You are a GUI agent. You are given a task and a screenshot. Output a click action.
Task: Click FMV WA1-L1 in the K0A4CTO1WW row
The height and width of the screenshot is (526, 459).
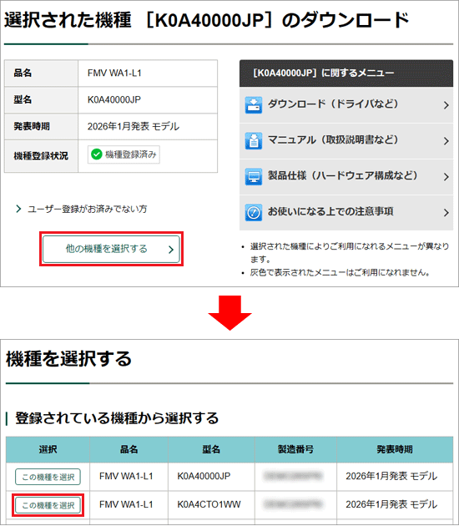(126, 504)
